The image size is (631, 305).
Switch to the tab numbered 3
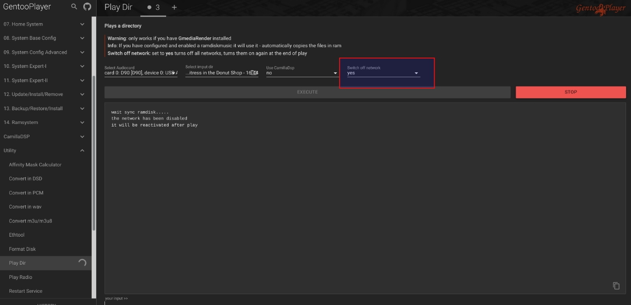(153, 7)
